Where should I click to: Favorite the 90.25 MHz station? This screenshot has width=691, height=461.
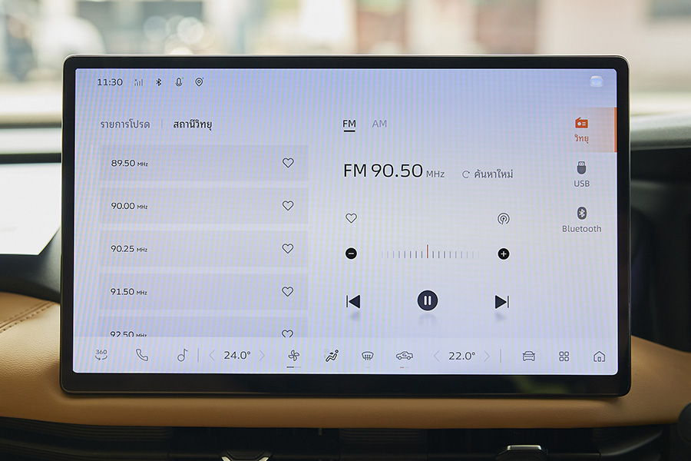tap(288, 249)
